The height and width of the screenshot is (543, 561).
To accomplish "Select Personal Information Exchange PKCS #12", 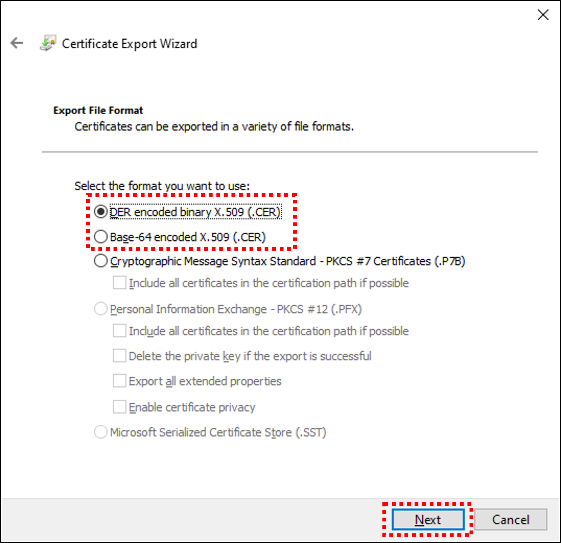I will 101,309.
